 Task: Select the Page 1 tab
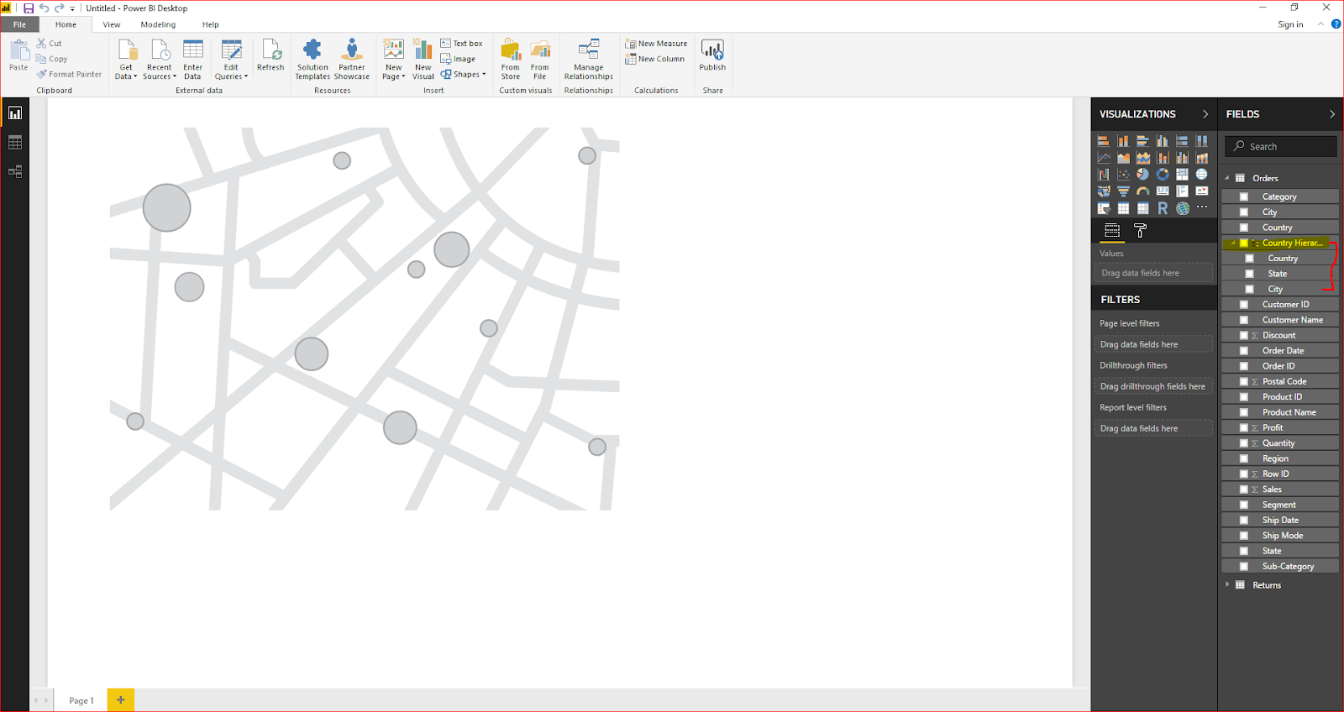click(81, 700)
